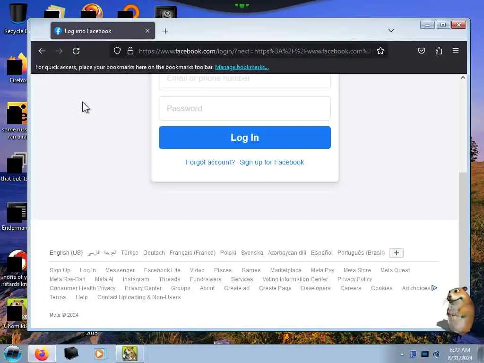This screenshot has height=363, width=484.
Task: Open the Meta AI footer link
Action: tap(104, 279)
